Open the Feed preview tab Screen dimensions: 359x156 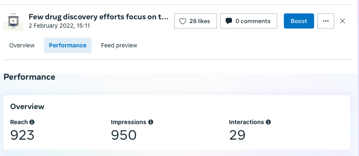[119, 45]
